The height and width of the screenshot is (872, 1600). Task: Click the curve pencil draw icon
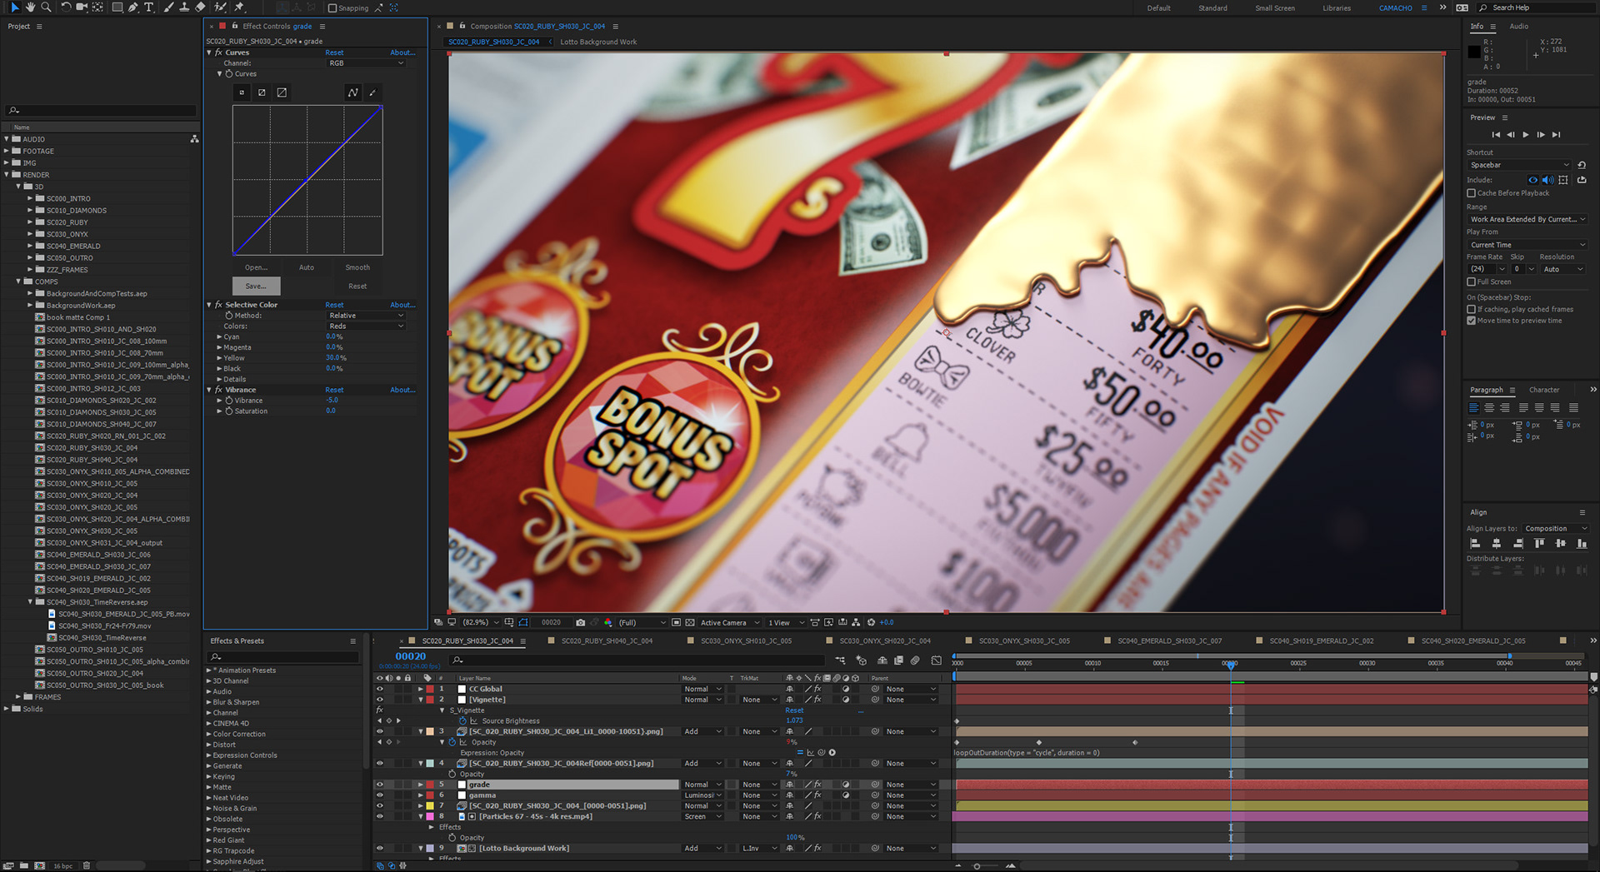click(x=372, y=92)
